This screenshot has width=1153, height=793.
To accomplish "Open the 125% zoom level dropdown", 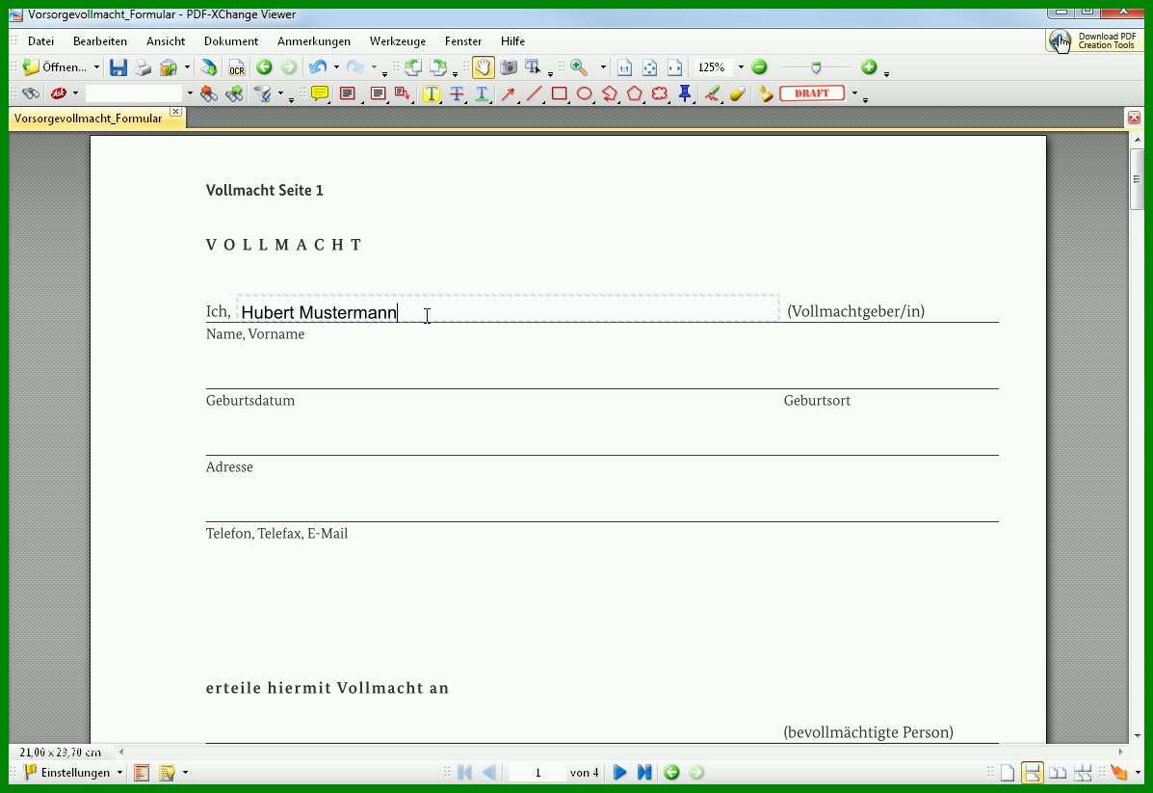I will tap(741, 67).
